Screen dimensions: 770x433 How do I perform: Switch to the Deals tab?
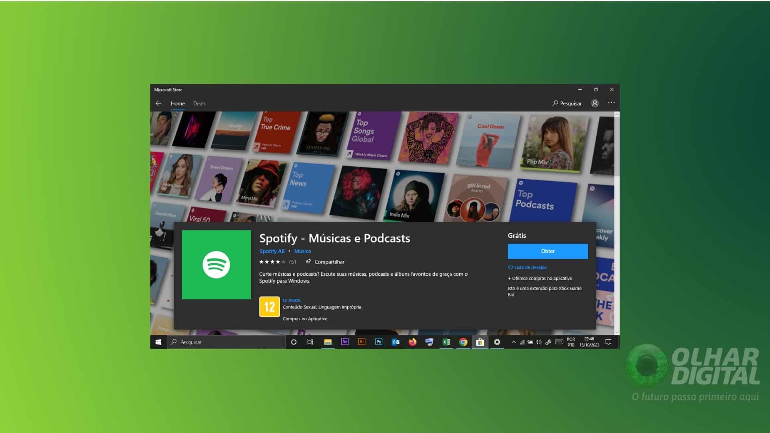point(200,103)
